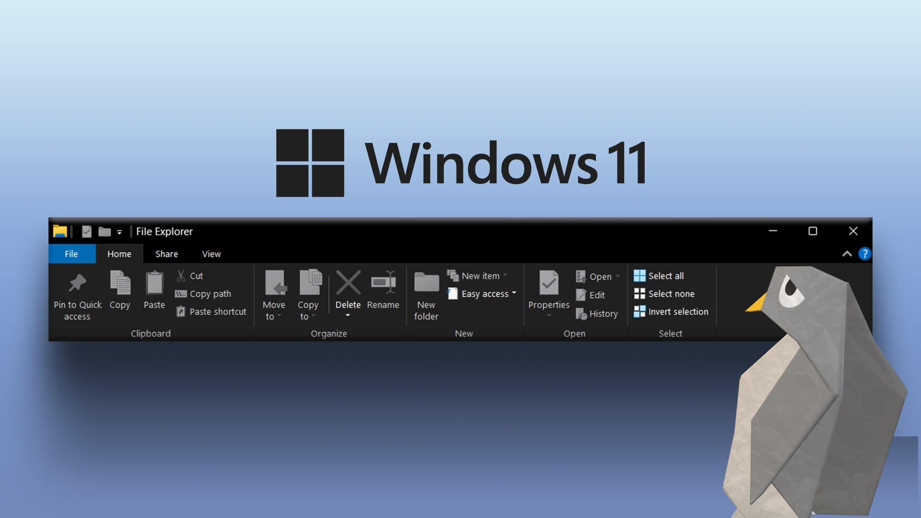The image size is (921, 518).
Task: Switch to the Share tab
Action: pyautogui.click(x=166, y=254)
